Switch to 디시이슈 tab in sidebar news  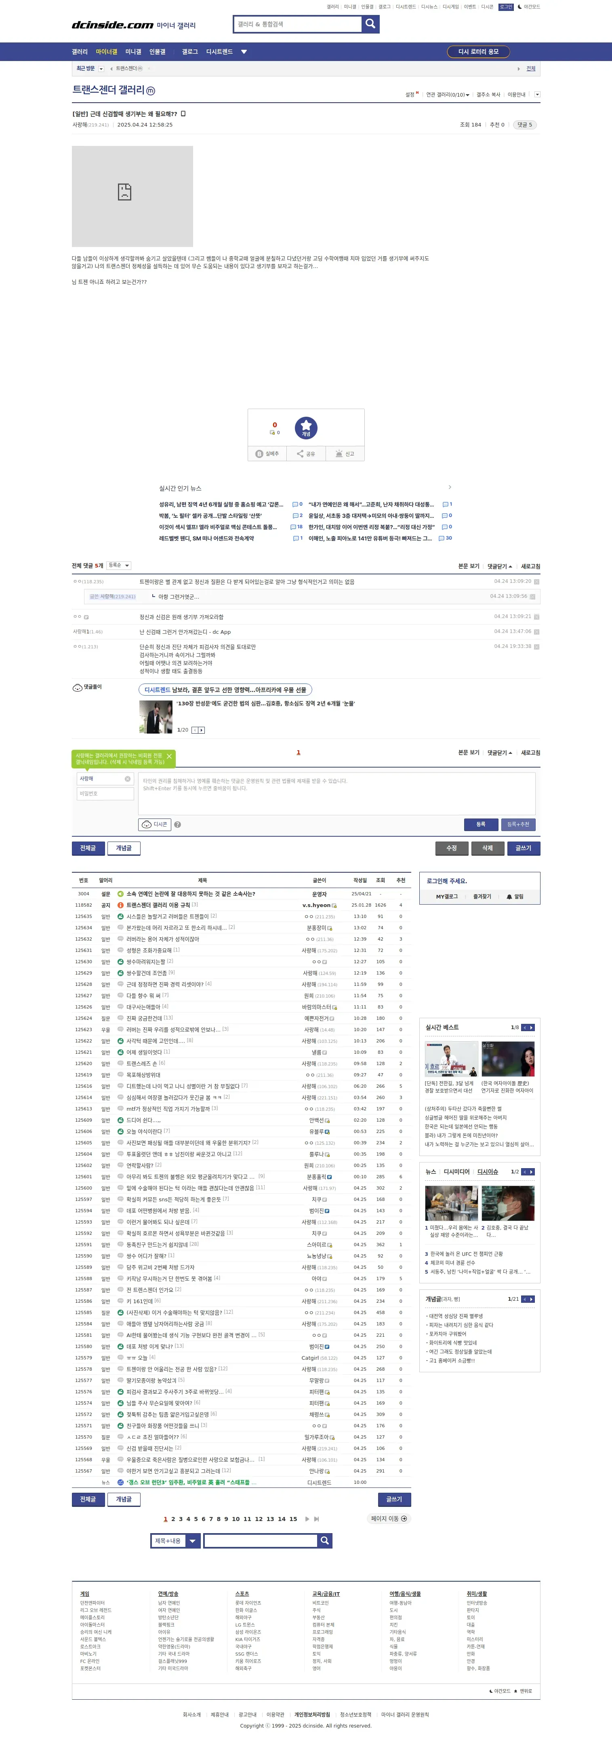pos(487,1172)
